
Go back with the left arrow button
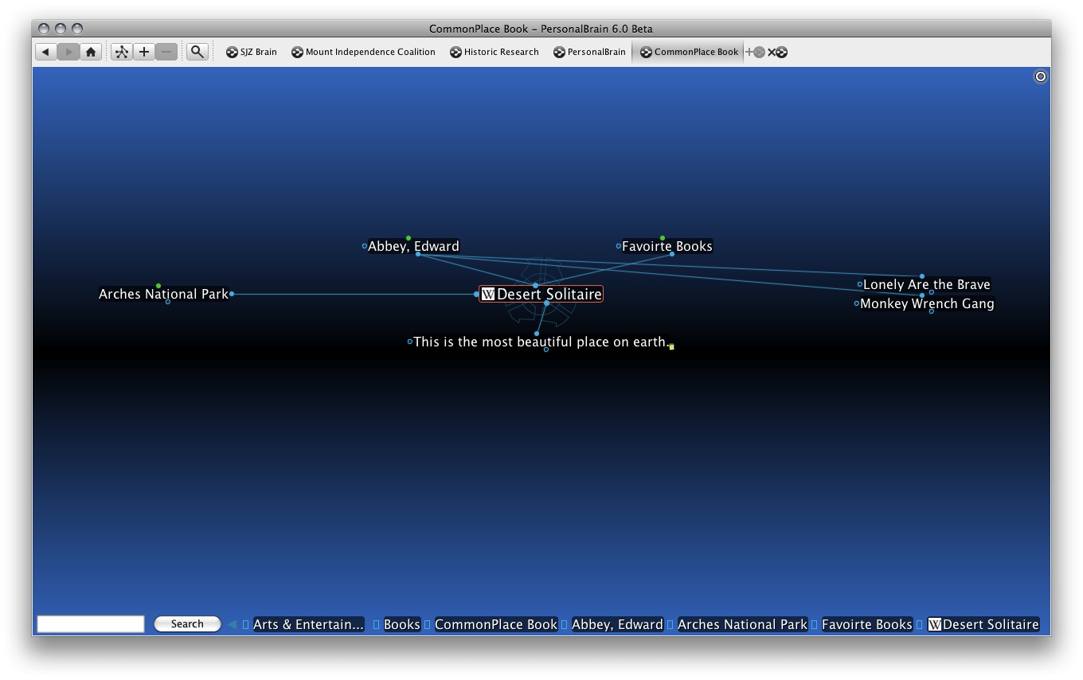click(45, 52)
